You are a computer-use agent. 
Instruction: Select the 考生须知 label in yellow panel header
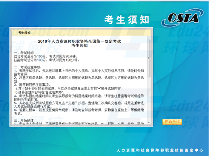pyautogui.click(x=24, y=32)
